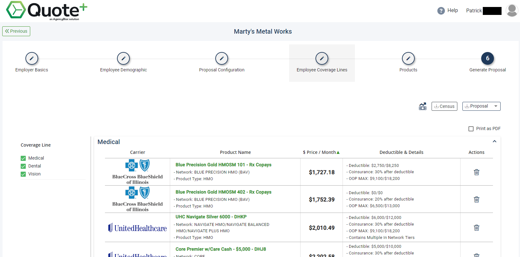Click the Previous button
The image size is (520, 257).
point(16,31)
